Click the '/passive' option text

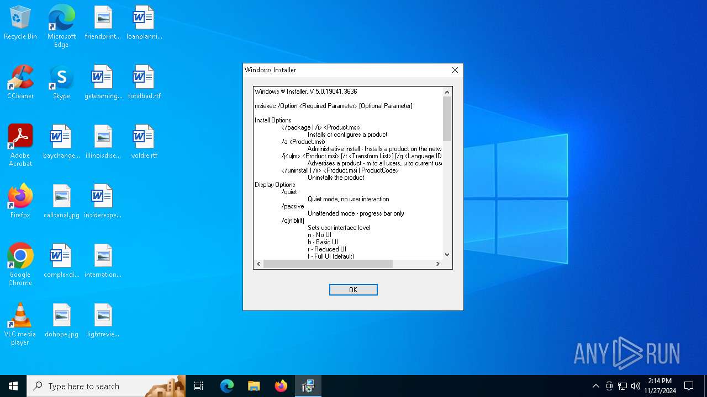click(x=292, y=206)
